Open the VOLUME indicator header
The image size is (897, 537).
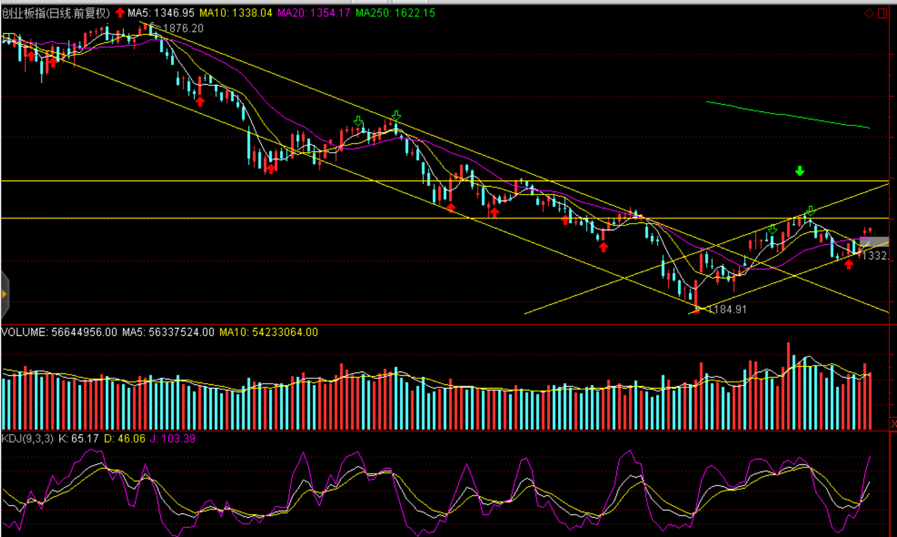[59, 332]
